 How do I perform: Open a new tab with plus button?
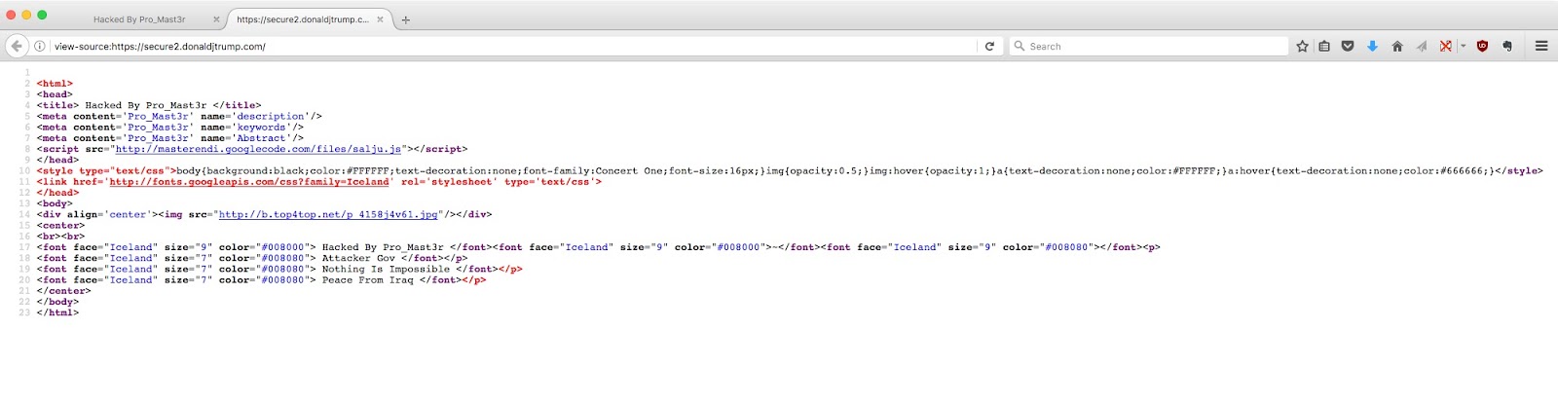click(406, 19)
